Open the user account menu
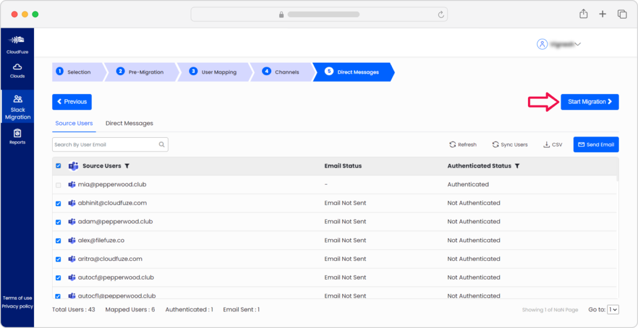 558,44
